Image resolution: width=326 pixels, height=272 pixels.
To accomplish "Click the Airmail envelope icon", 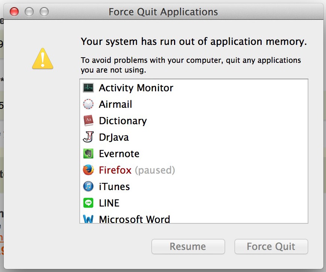I will 88,104.
